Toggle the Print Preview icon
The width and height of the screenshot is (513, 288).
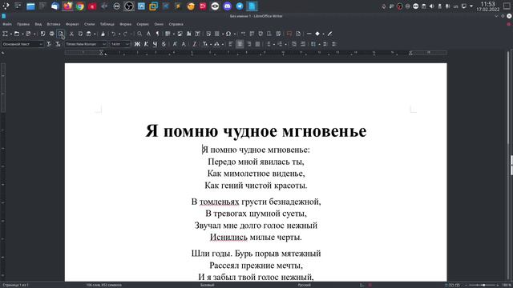pyautogui.click(x=61, y=34)
